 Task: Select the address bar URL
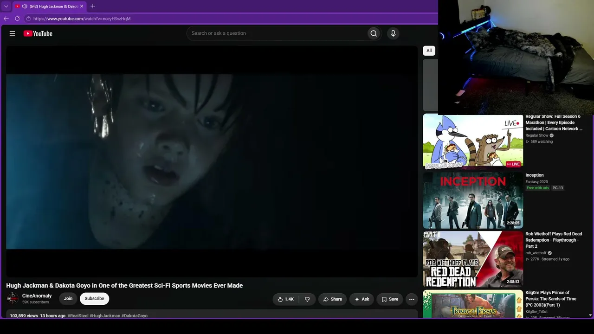click(x=82, y=19)
